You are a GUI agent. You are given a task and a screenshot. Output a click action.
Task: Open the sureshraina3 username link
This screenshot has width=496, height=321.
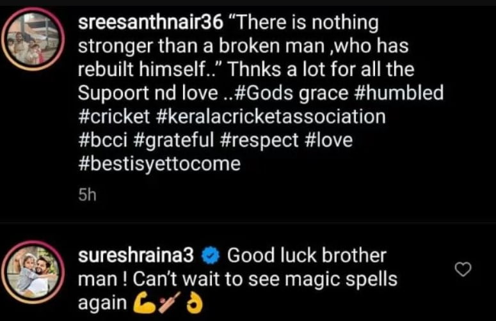pyautogui.click(x=136, y=256)
